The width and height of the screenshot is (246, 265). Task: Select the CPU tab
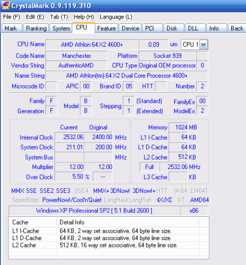(83, 28)
